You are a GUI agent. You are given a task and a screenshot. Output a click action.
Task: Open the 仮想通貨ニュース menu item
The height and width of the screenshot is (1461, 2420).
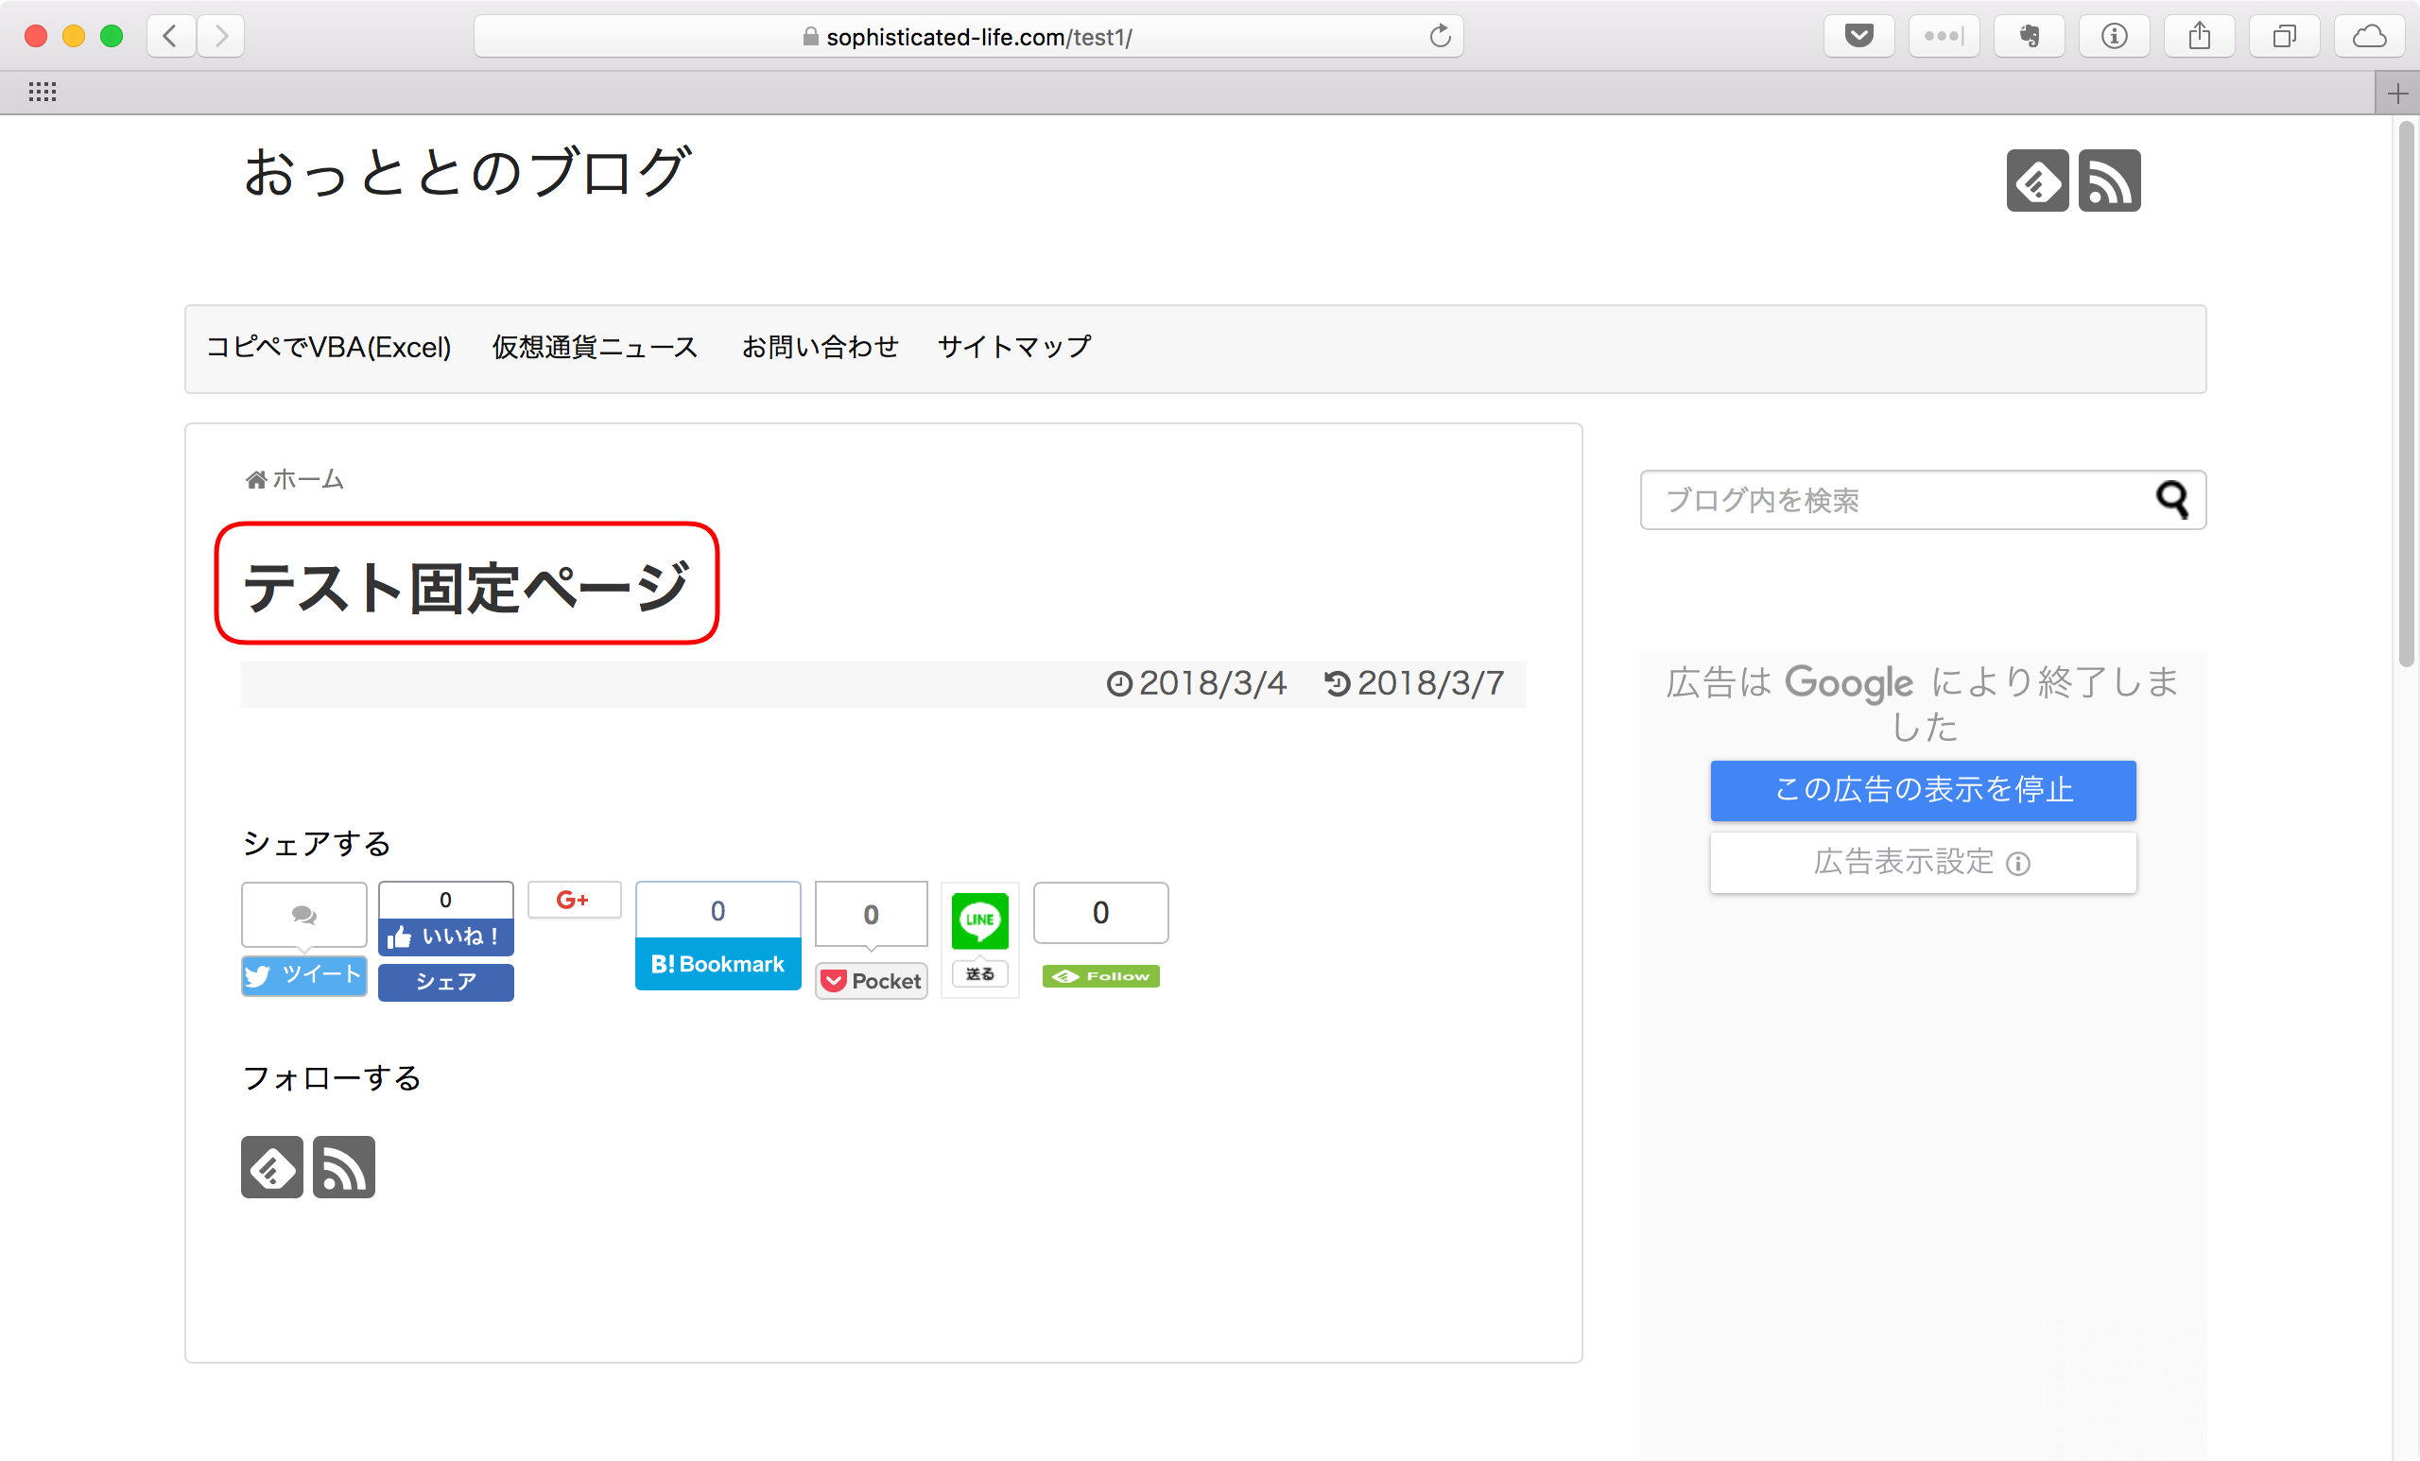click(595, 348)
